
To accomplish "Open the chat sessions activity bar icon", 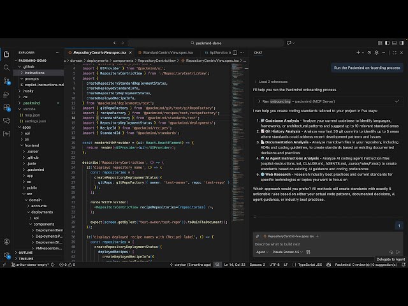I will [6, 120].
